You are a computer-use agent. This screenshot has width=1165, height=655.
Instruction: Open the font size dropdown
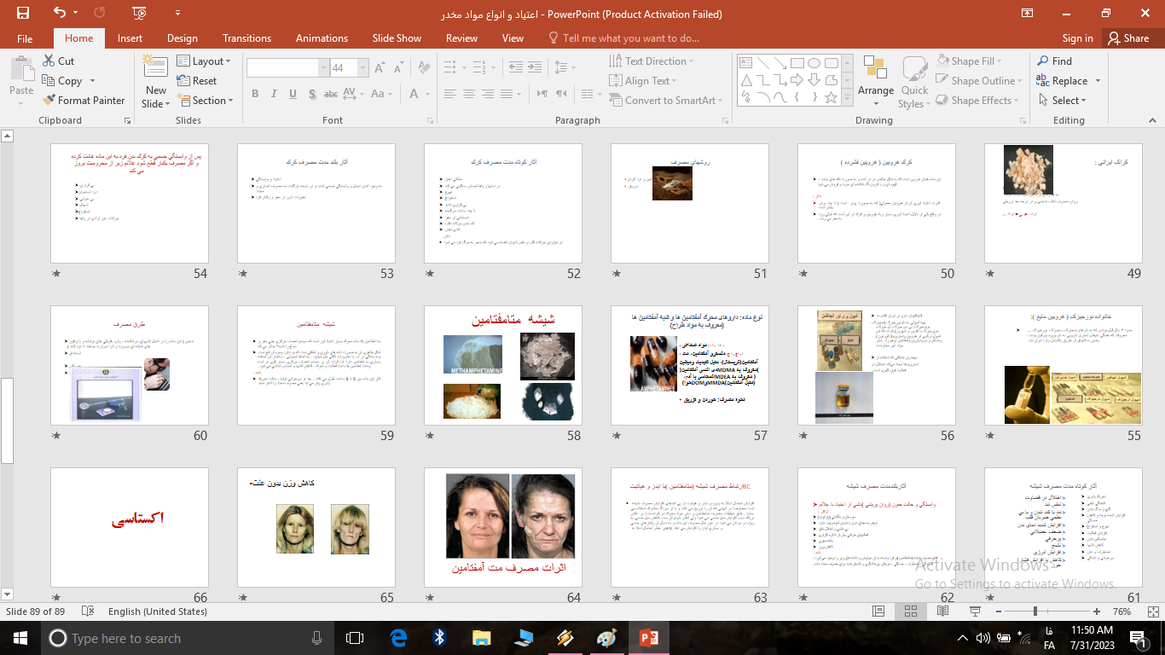click(363, 68)
